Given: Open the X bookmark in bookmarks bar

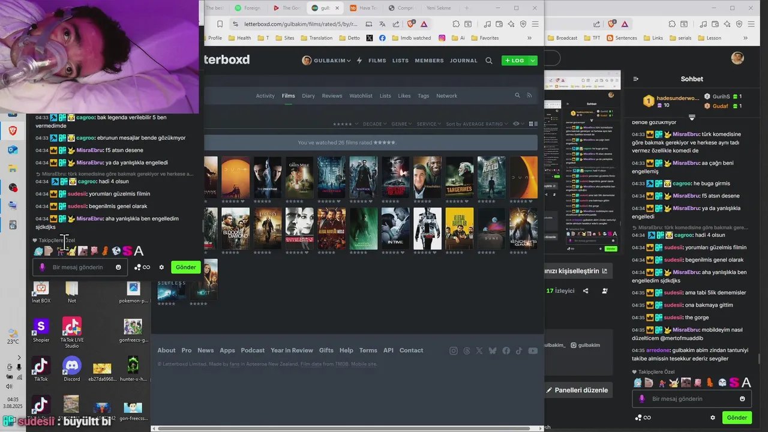Looking at the screenshot, I should (x=369, y=38).
